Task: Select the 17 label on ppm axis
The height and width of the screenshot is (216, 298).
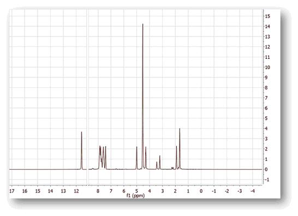Action: [12, 191]
